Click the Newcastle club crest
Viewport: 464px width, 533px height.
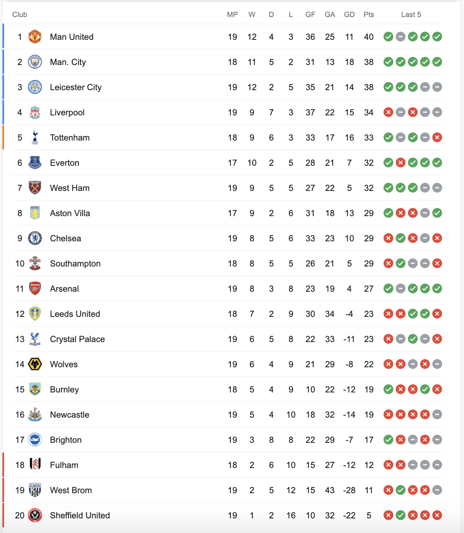click(35, 414)
